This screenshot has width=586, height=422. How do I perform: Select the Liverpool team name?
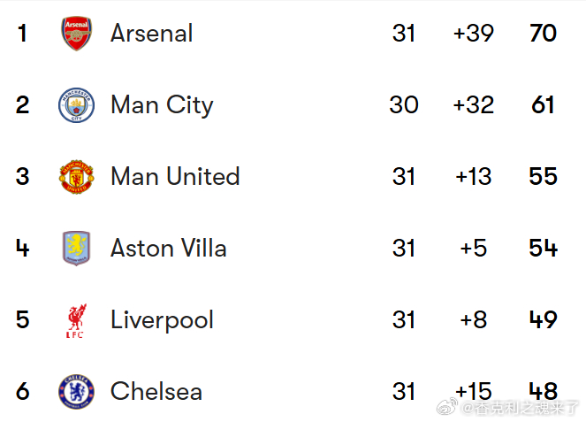coord(162,320)
